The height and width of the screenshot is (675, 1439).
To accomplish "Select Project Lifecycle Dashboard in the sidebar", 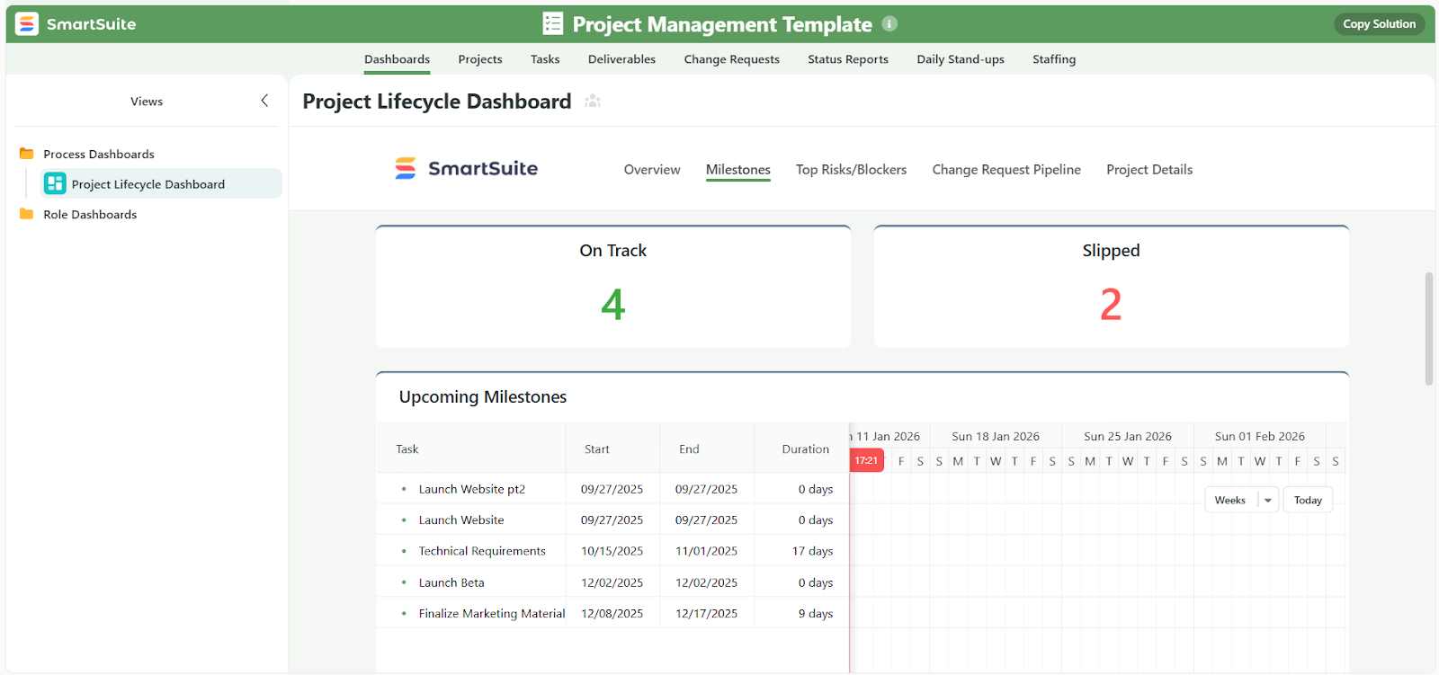I will click(x=161, y=183).
